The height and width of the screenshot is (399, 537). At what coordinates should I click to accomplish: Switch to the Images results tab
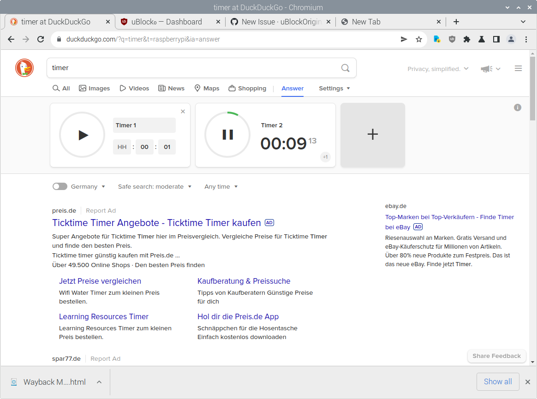click(x=95, y=88)
